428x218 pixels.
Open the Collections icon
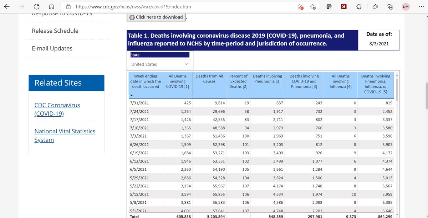[x=391, y=6]
